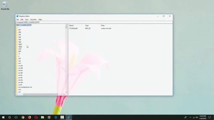Click the (Default) value string icon
Viewport: 214px width, 120px height.
pos(70,28)
